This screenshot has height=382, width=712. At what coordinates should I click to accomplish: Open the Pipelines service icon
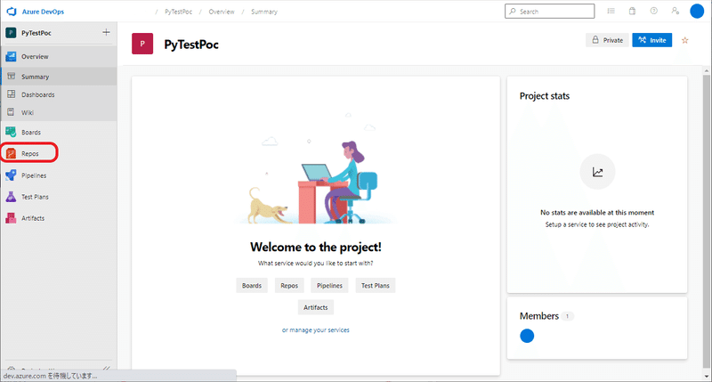pyautogui.click(x=11, y=175)
